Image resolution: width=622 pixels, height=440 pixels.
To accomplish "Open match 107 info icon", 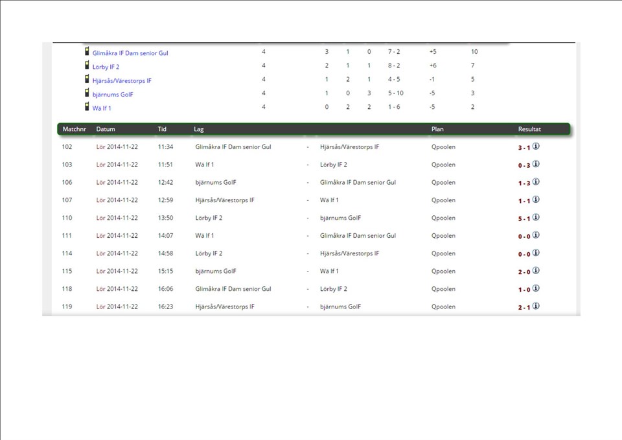I will pos(536,200).
